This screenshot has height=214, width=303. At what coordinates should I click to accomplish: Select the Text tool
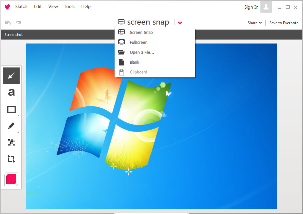[11, 92]
